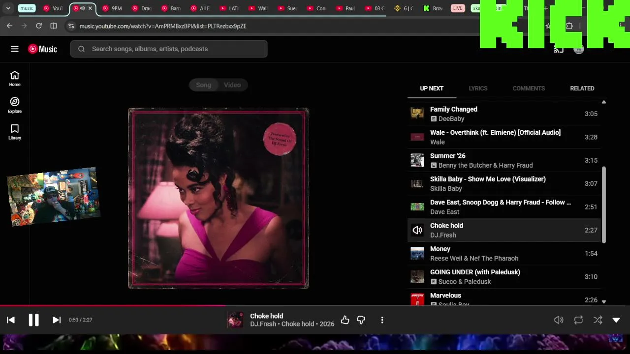The height and width of the screenshot is (354, 630).
Task: Switch to the LIVE browser tab
Action: [458, 8]
